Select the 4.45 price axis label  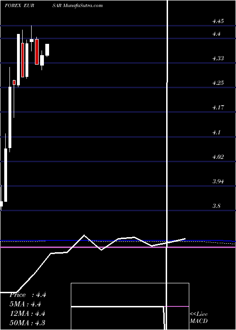click(218, 21)
